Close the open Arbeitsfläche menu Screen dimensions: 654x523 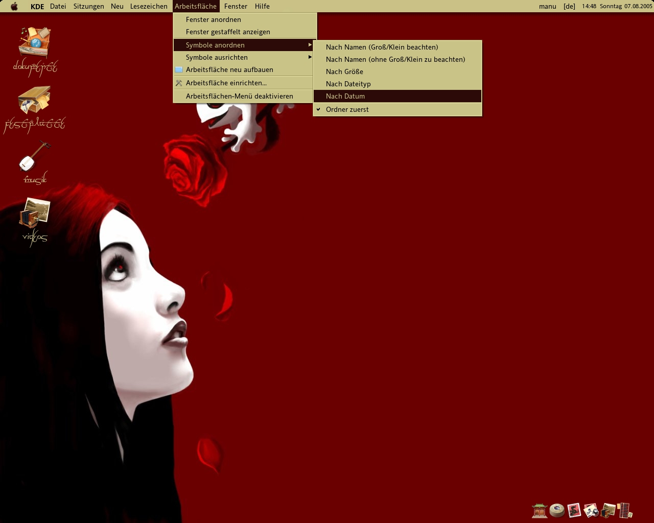pyautogui.click(x=196, y=6)
